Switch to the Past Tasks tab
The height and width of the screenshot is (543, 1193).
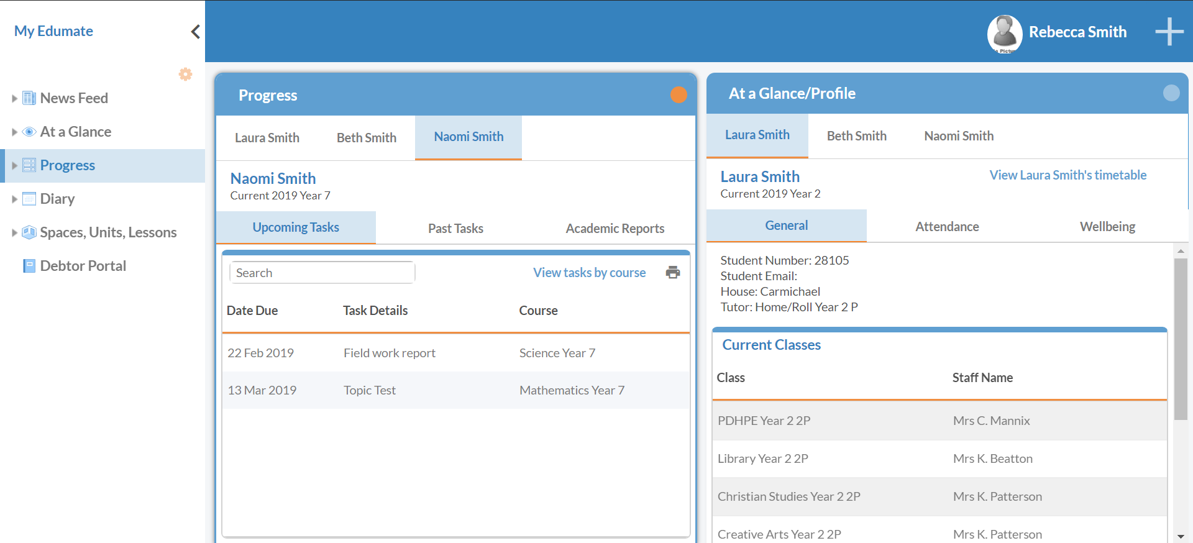click(x=455, y=228)
